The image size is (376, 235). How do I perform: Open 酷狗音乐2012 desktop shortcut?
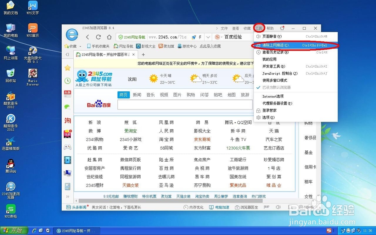pos(11,123)
